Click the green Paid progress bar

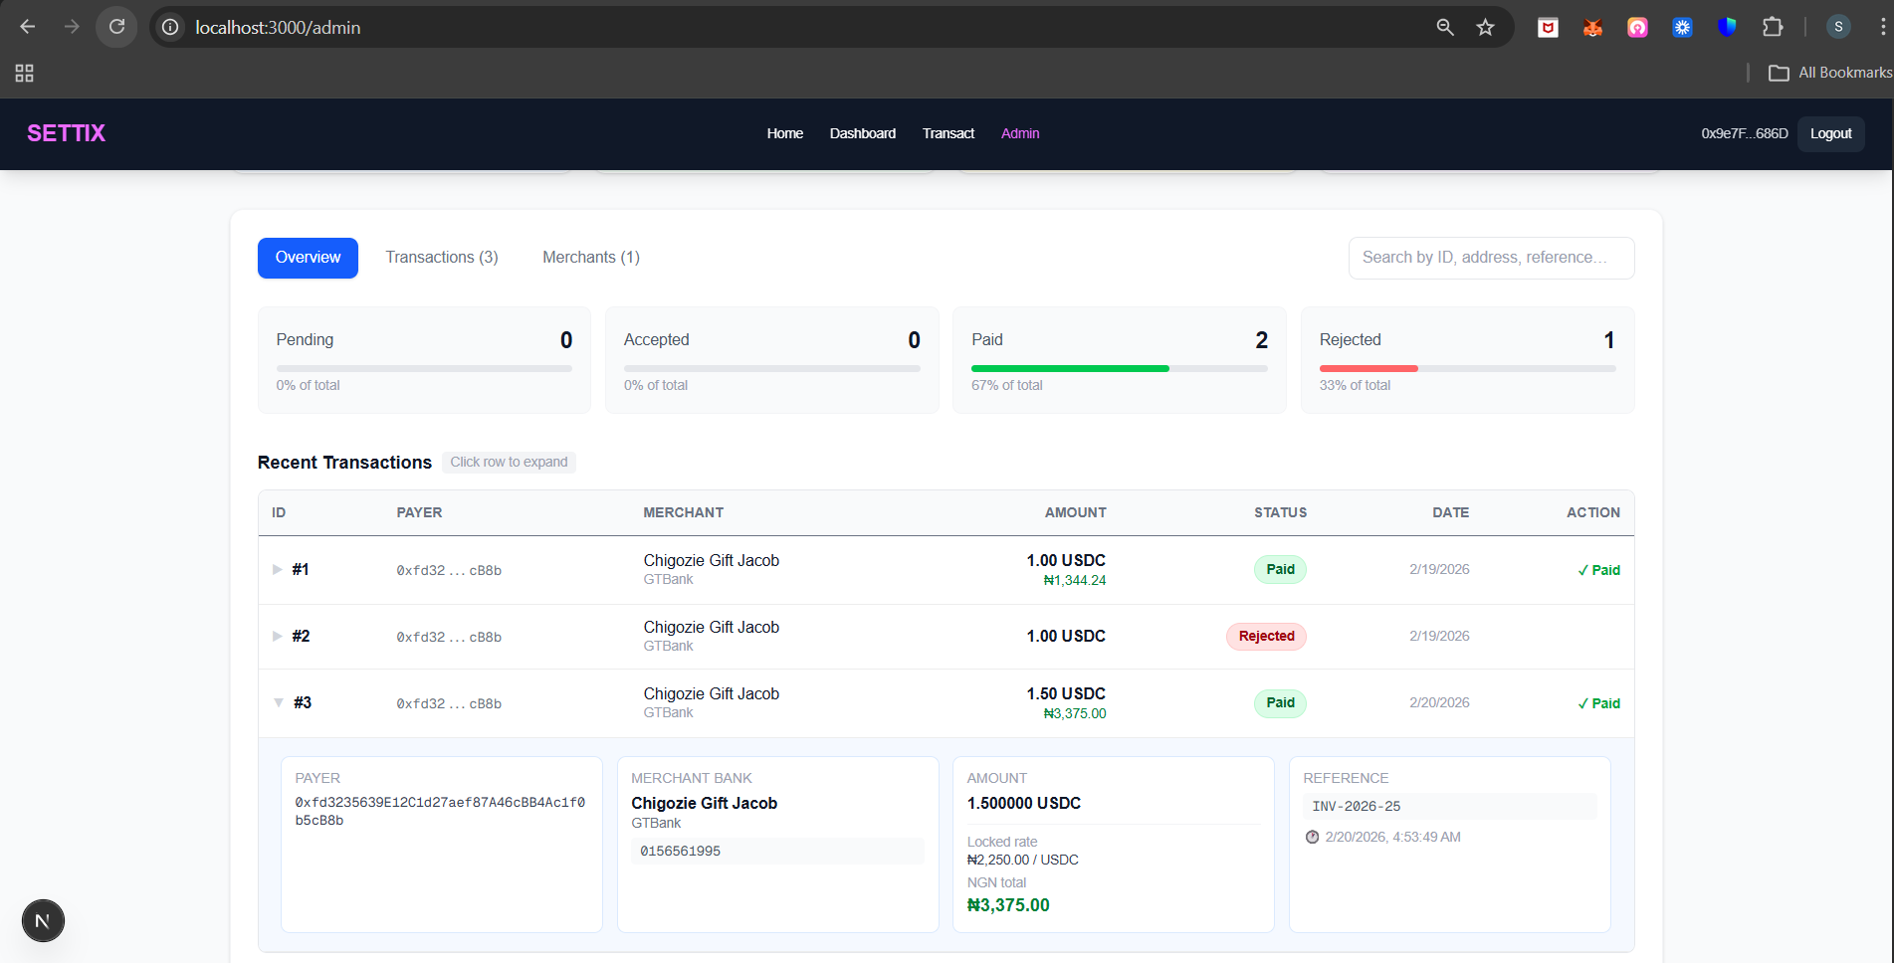[x=1070, y=368]
